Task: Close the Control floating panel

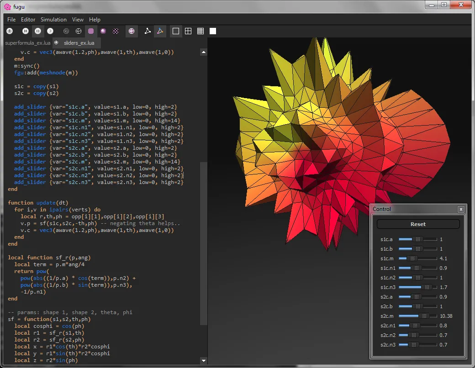Action: [x=461, y=209]
